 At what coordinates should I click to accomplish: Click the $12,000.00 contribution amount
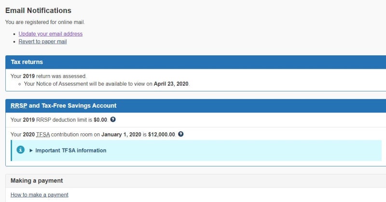(x=162, y=135)
